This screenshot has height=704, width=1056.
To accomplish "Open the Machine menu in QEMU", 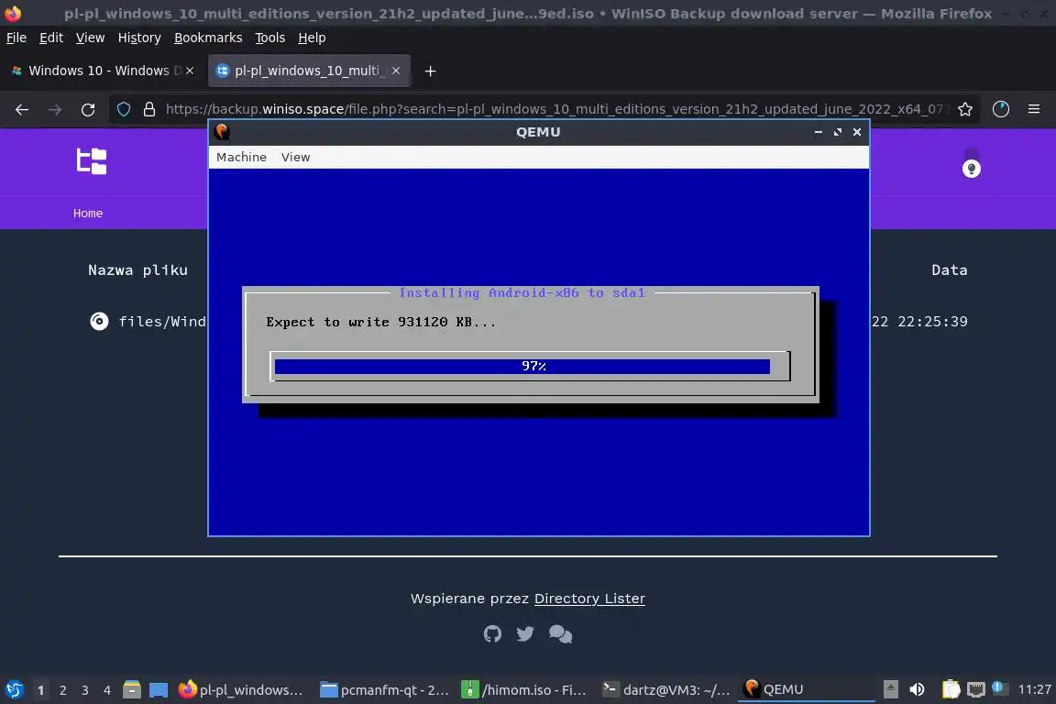I will coord(241,157).
